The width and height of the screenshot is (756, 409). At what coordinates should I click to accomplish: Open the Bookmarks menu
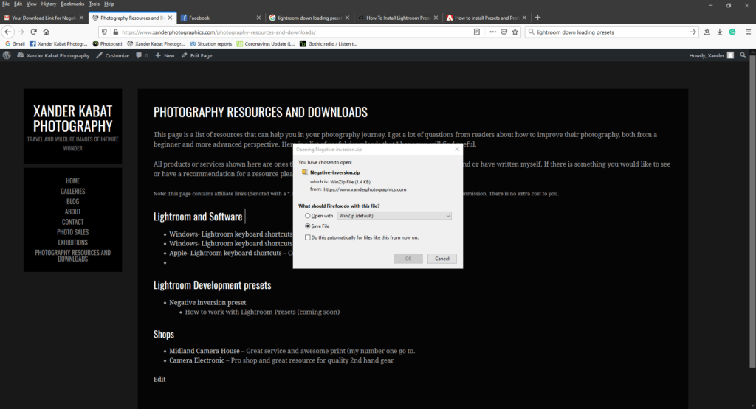72,4
